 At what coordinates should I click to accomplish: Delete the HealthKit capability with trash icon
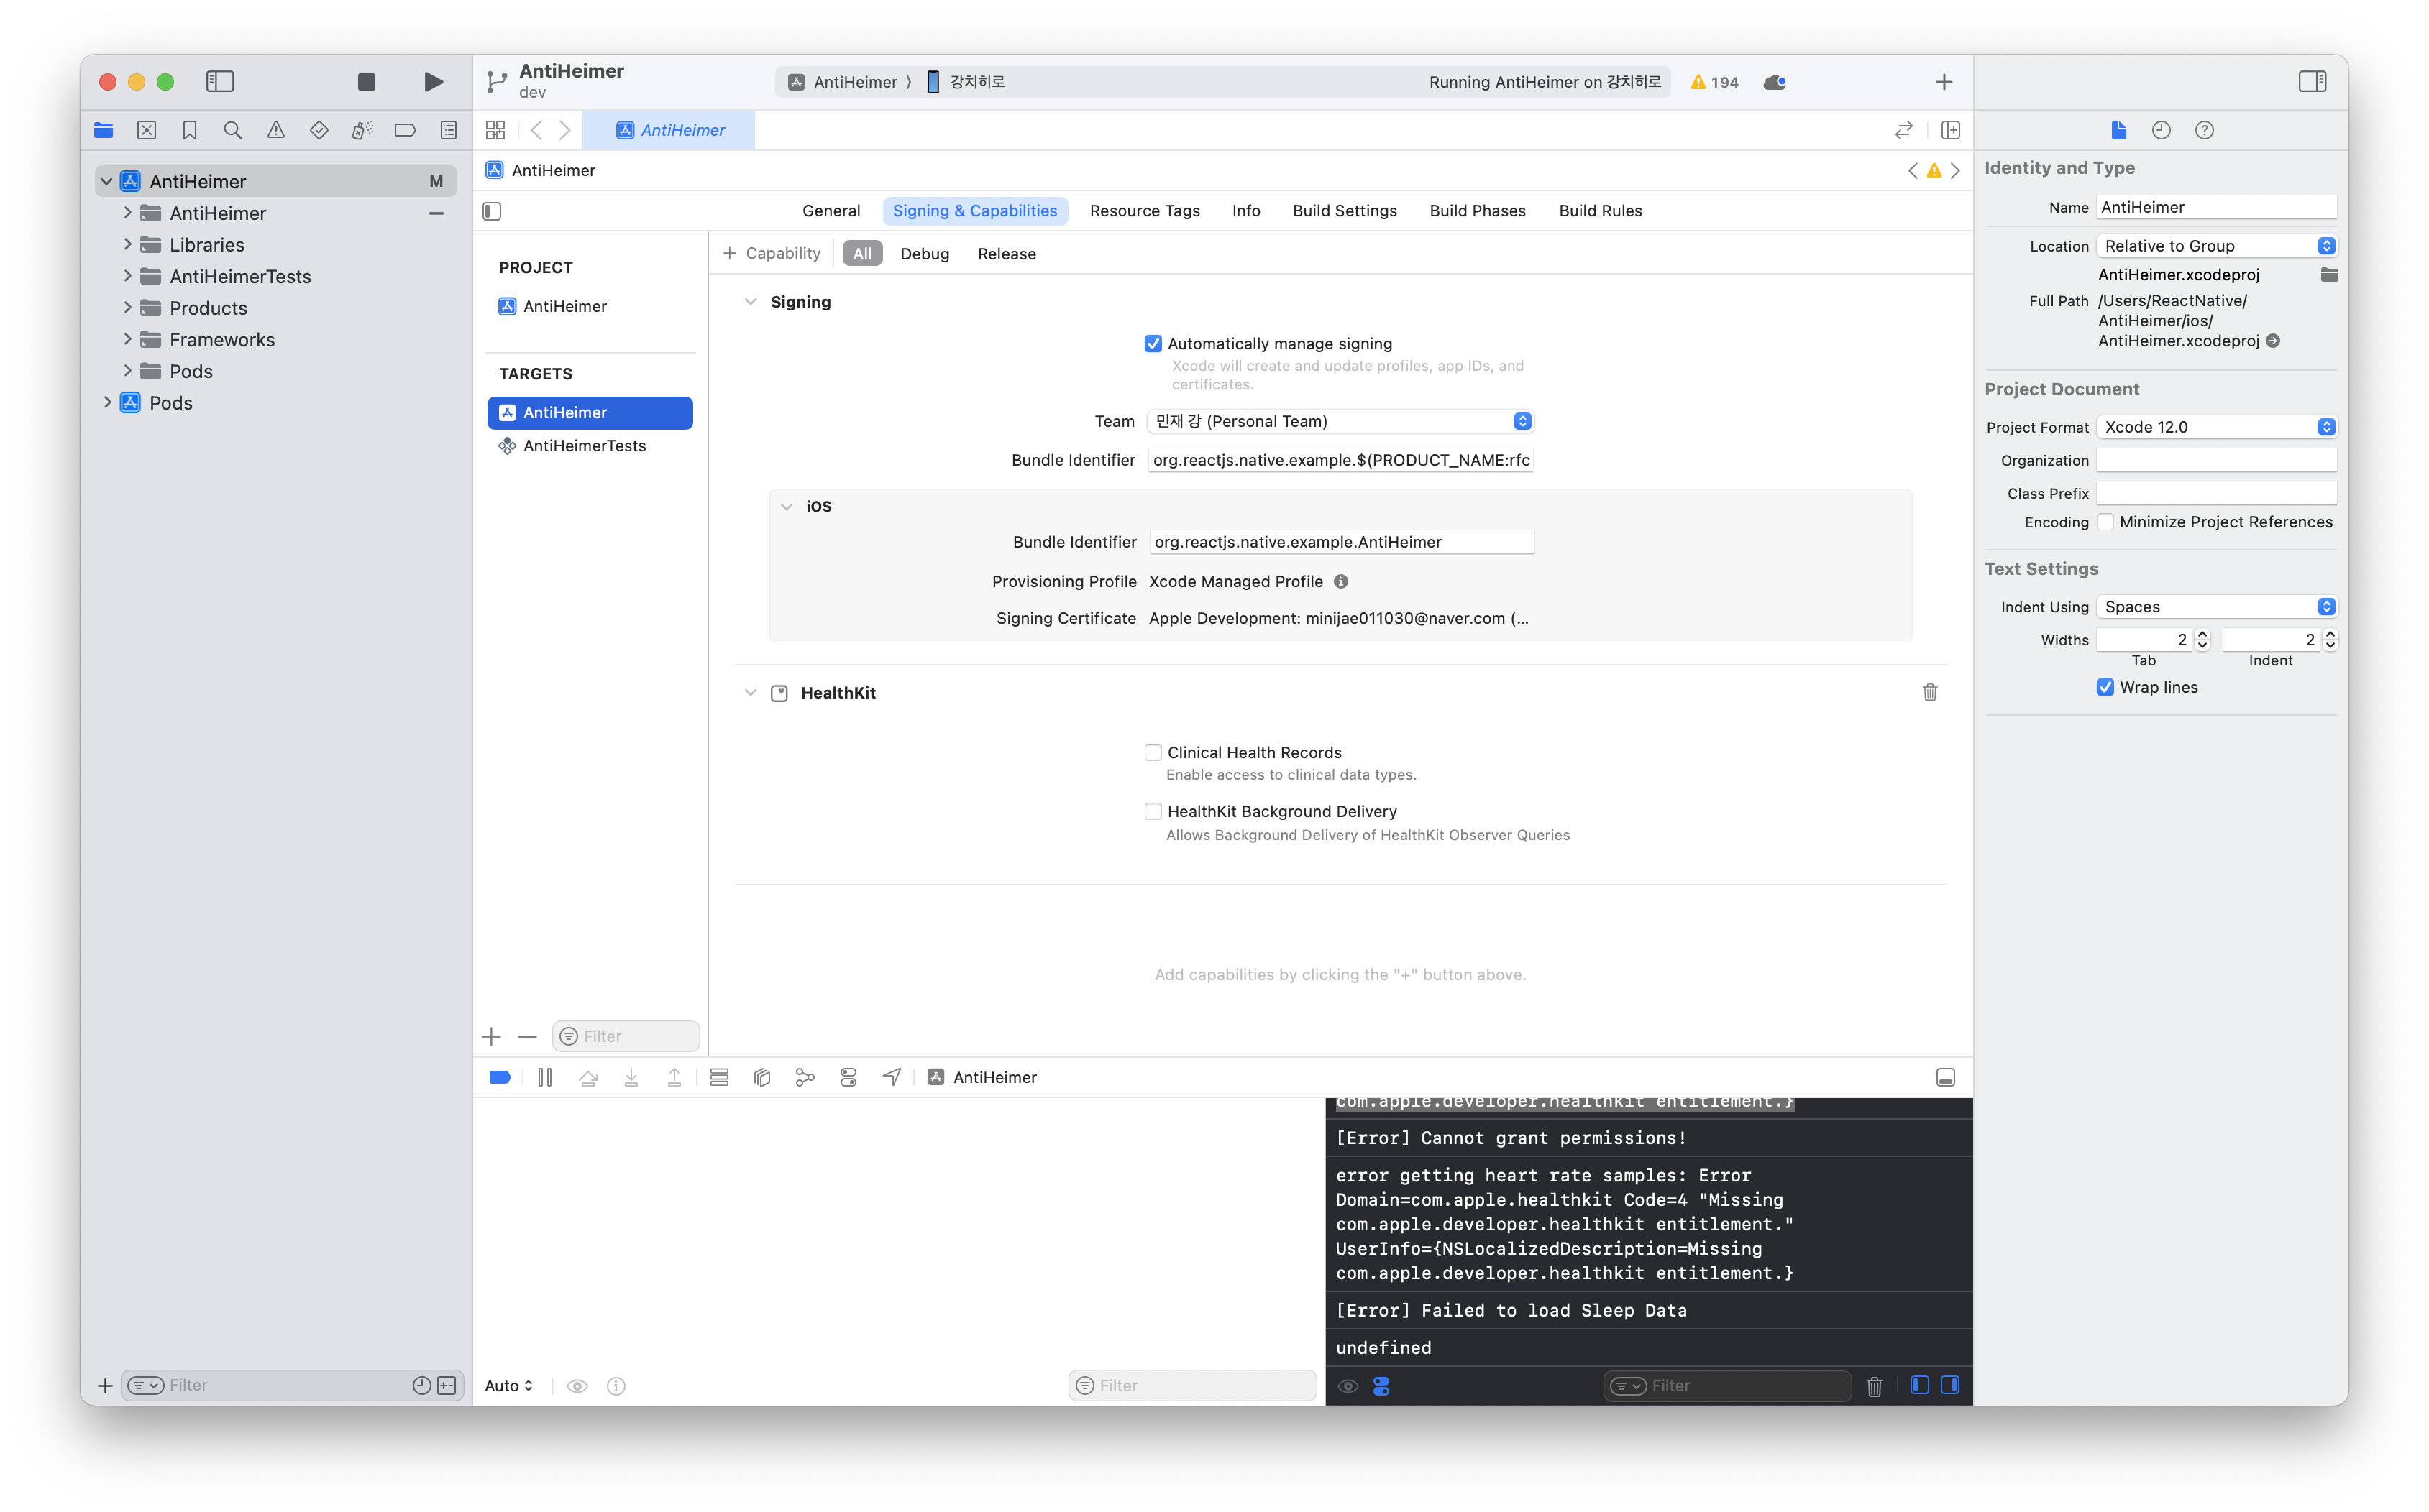tap(1930, 692)
